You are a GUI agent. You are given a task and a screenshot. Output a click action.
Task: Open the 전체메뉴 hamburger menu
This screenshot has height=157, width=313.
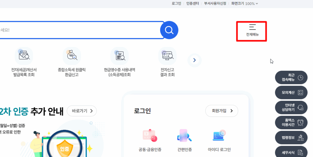252,31
